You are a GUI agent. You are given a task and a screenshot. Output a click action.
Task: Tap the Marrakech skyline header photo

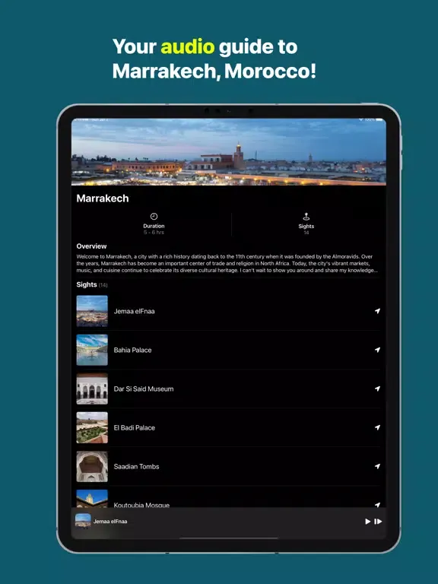click(x=228, y=151)
